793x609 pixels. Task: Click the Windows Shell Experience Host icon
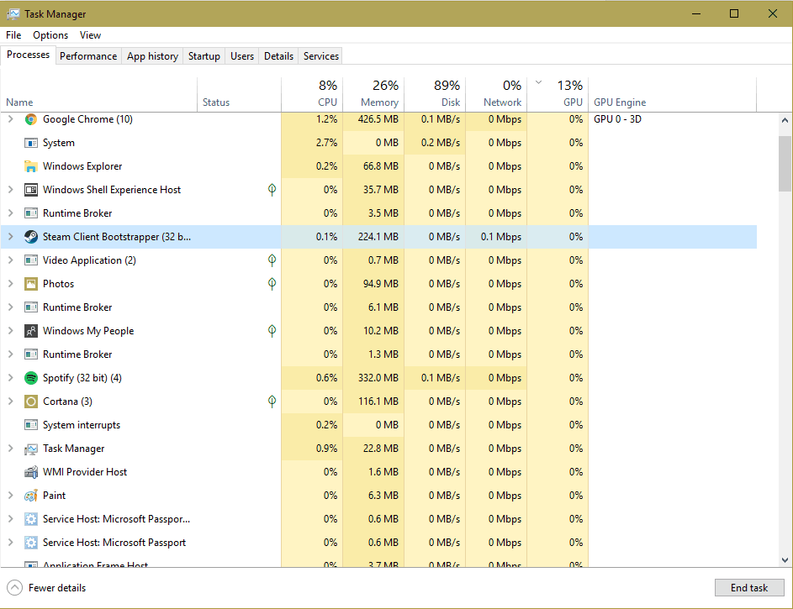point(31,190)
